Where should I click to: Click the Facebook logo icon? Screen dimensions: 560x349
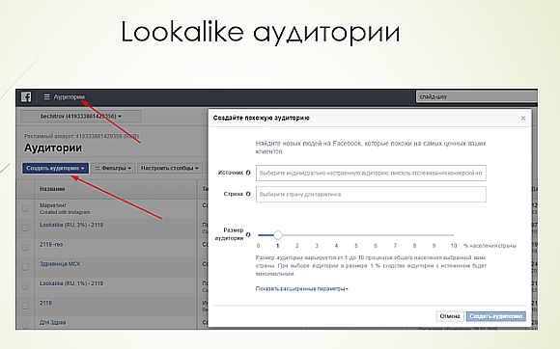[x=26, y=97]
